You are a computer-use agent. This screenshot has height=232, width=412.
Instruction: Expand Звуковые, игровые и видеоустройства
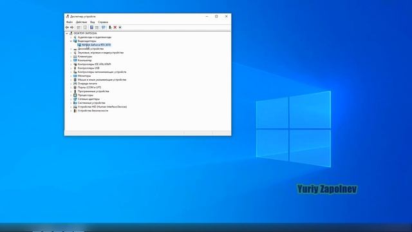coord(71,53)
